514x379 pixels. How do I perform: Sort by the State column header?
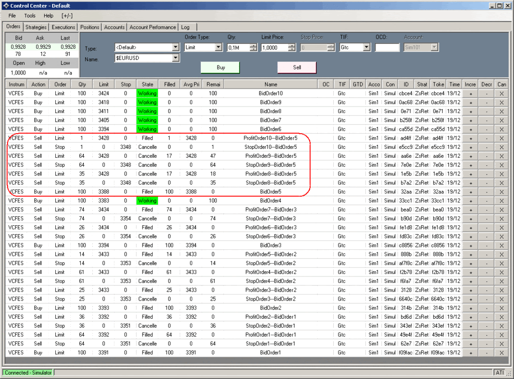(x=147, y=84)
